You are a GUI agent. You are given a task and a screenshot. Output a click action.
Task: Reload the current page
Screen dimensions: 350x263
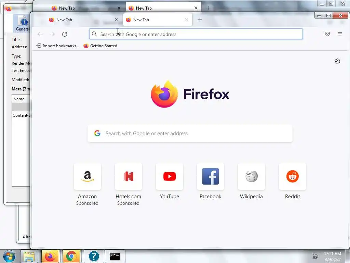click(65, 34)
